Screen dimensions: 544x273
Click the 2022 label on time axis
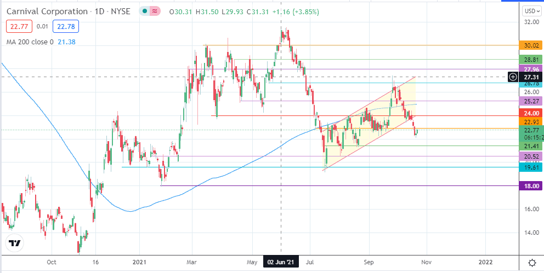[485, 262]
